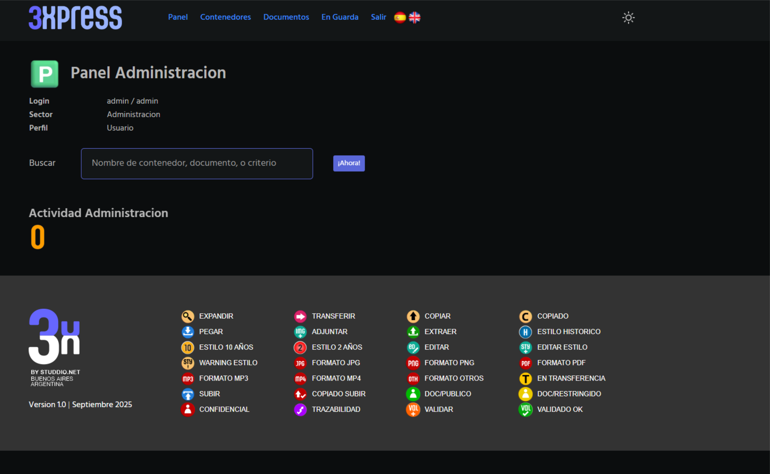Focus the Buscar search input field

click(197, 163)
